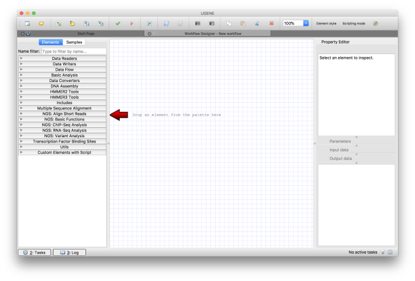Click the Copy icon in the toolbar

[228, 23]
